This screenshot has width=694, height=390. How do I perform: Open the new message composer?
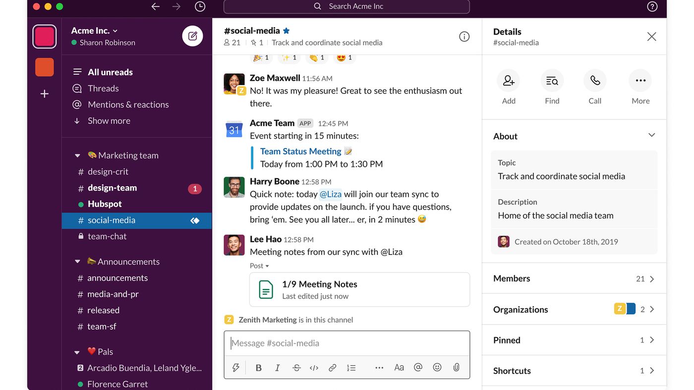[x=192, y=36]
